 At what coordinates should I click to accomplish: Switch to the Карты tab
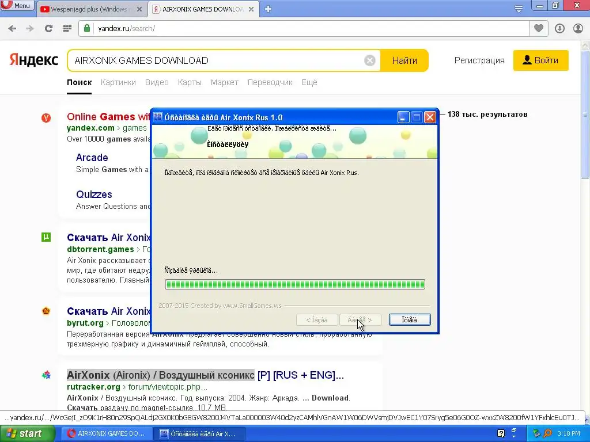pos(190,82)
